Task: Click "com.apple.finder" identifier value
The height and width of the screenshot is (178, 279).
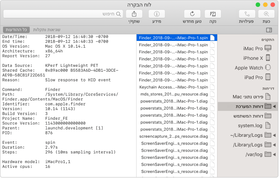Action: tap(65, 104)
